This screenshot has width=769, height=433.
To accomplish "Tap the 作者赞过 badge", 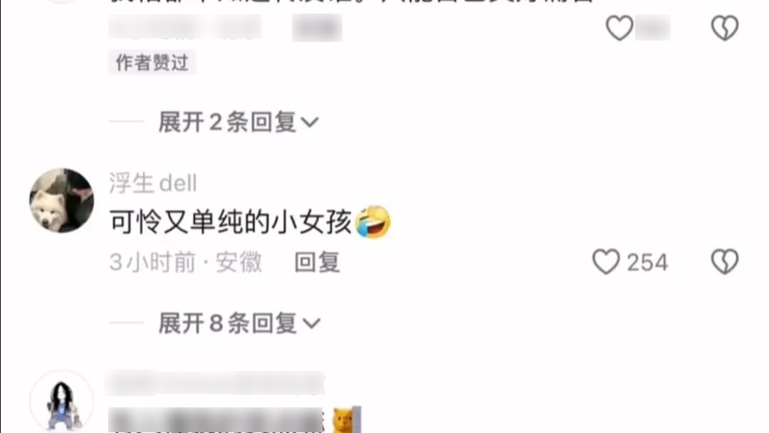I will [152, 62].
